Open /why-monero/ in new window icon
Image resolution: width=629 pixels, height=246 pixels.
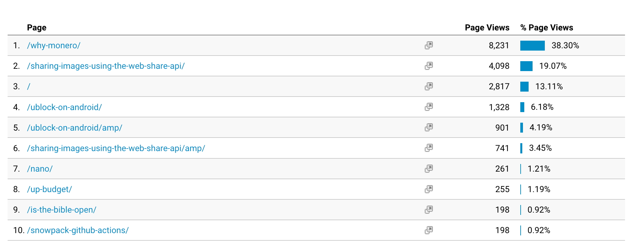[429, 45]
